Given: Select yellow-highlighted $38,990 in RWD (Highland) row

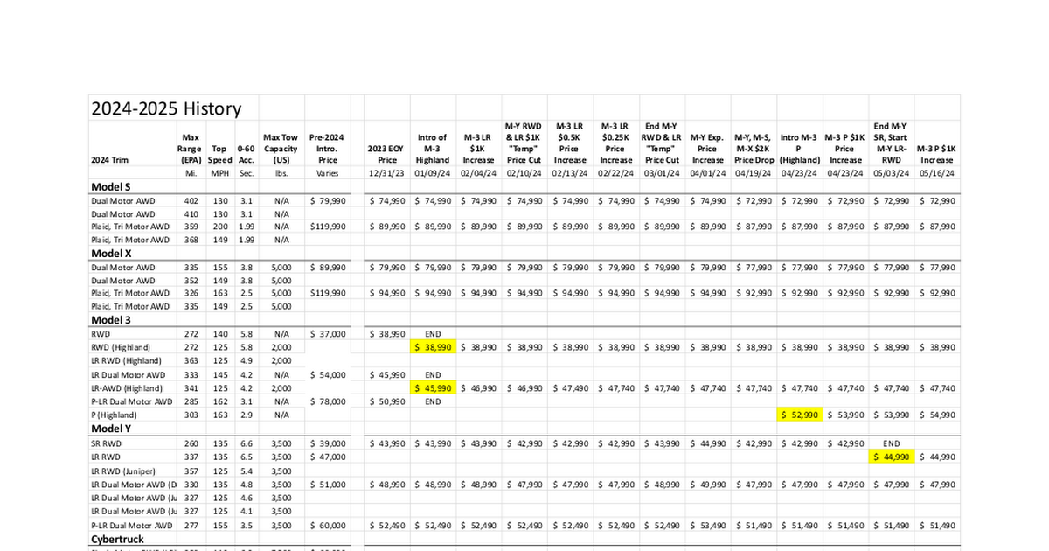Looking at the screenshot, I should [x=433, y=347].
